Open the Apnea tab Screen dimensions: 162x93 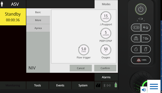pyautogui.click(x=38, y=28)
